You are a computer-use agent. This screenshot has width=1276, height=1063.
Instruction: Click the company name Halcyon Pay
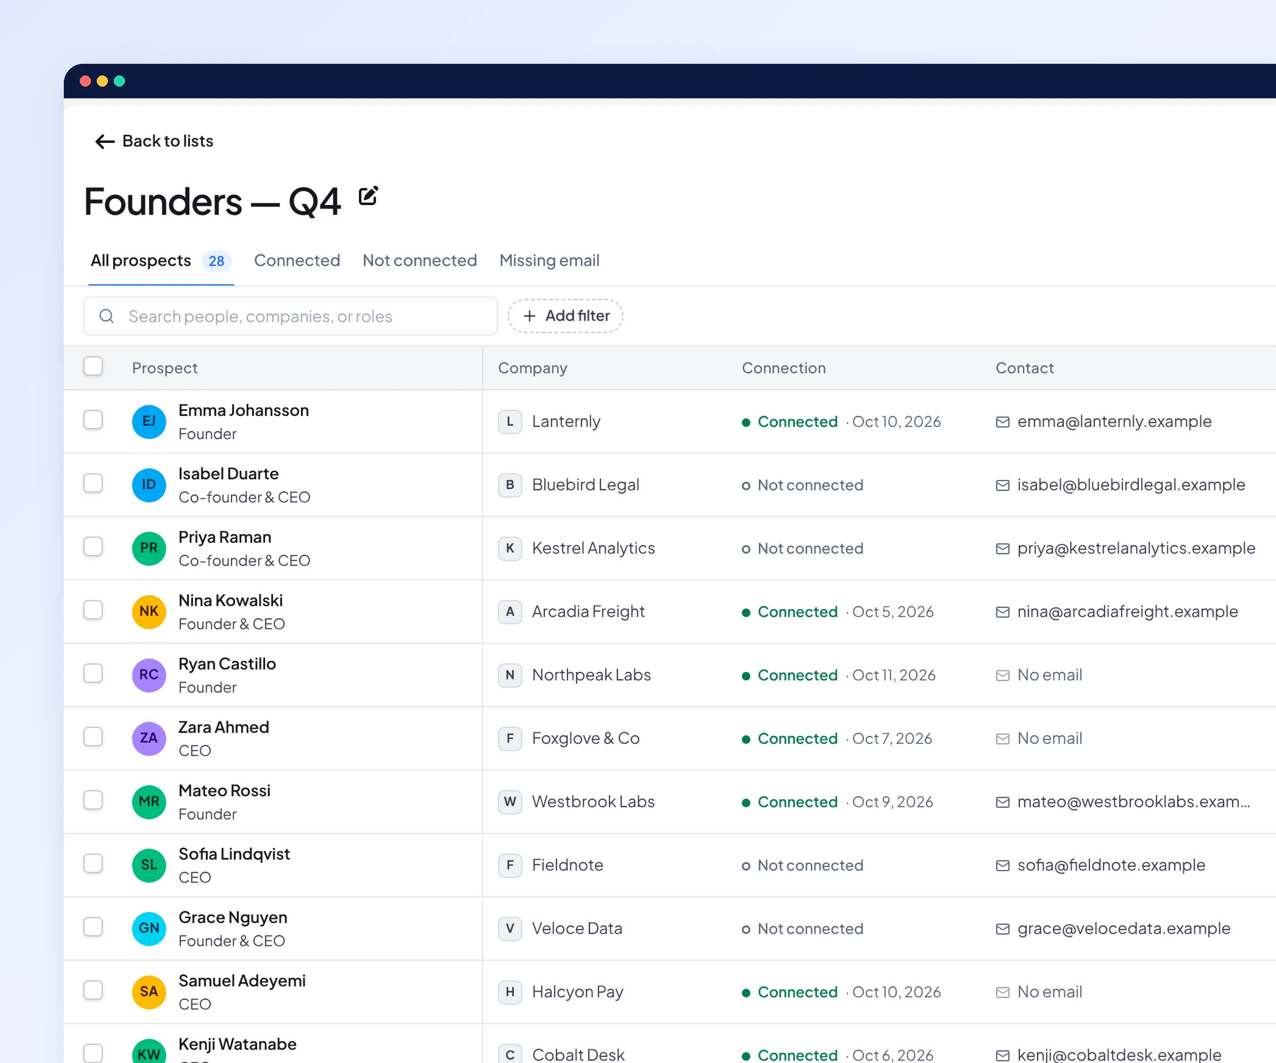pyautogui.click(x=577, y=992)
